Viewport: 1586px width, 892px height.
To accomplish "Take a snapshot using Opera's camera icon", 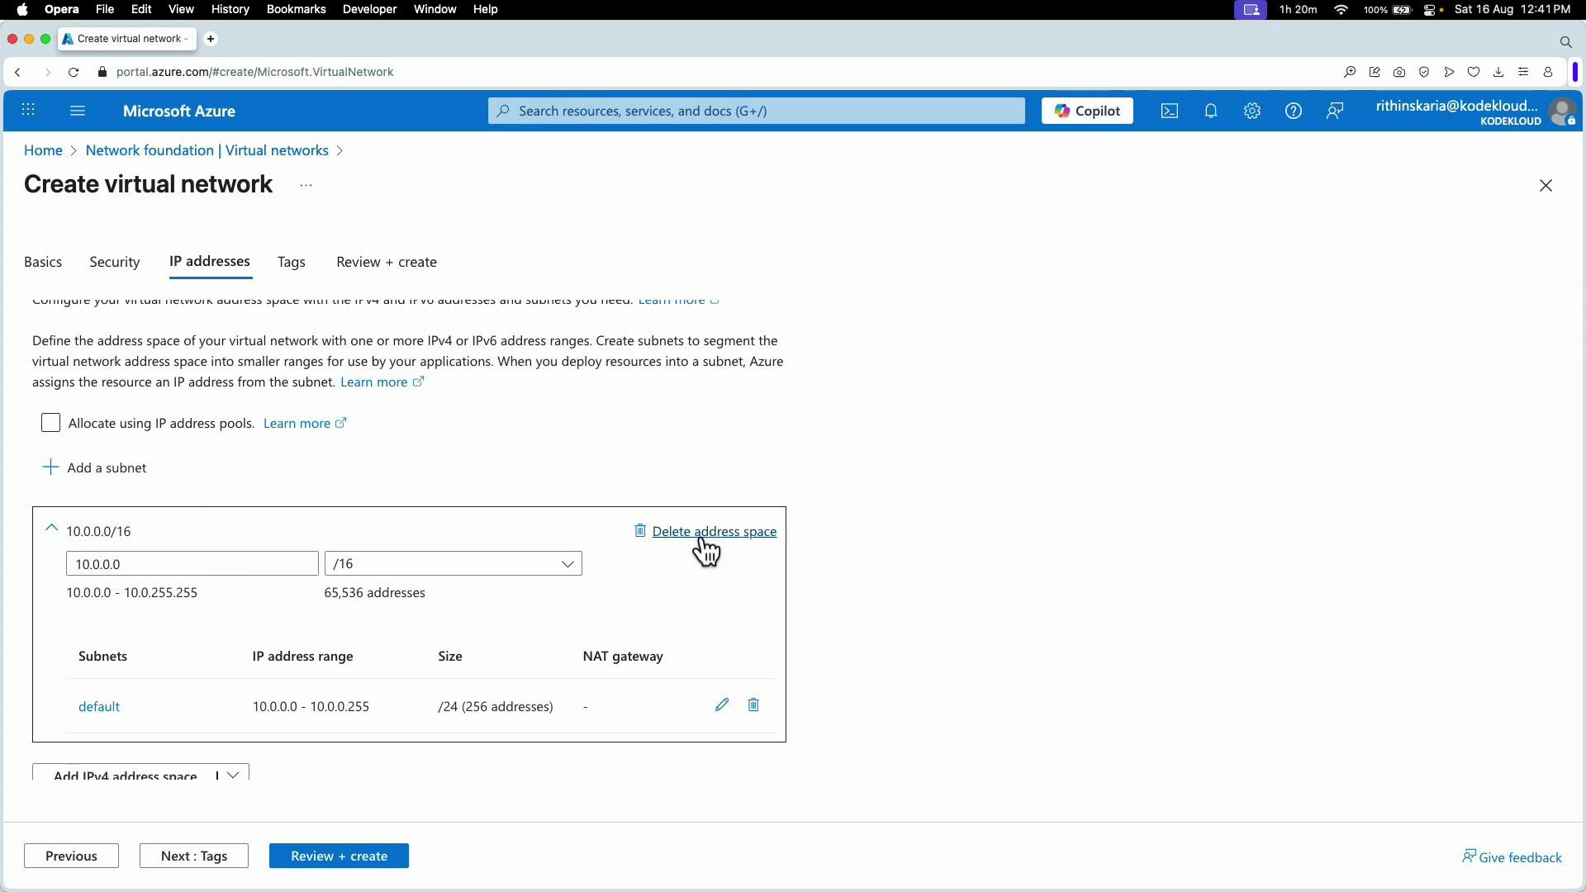I will pos(1399,72).
